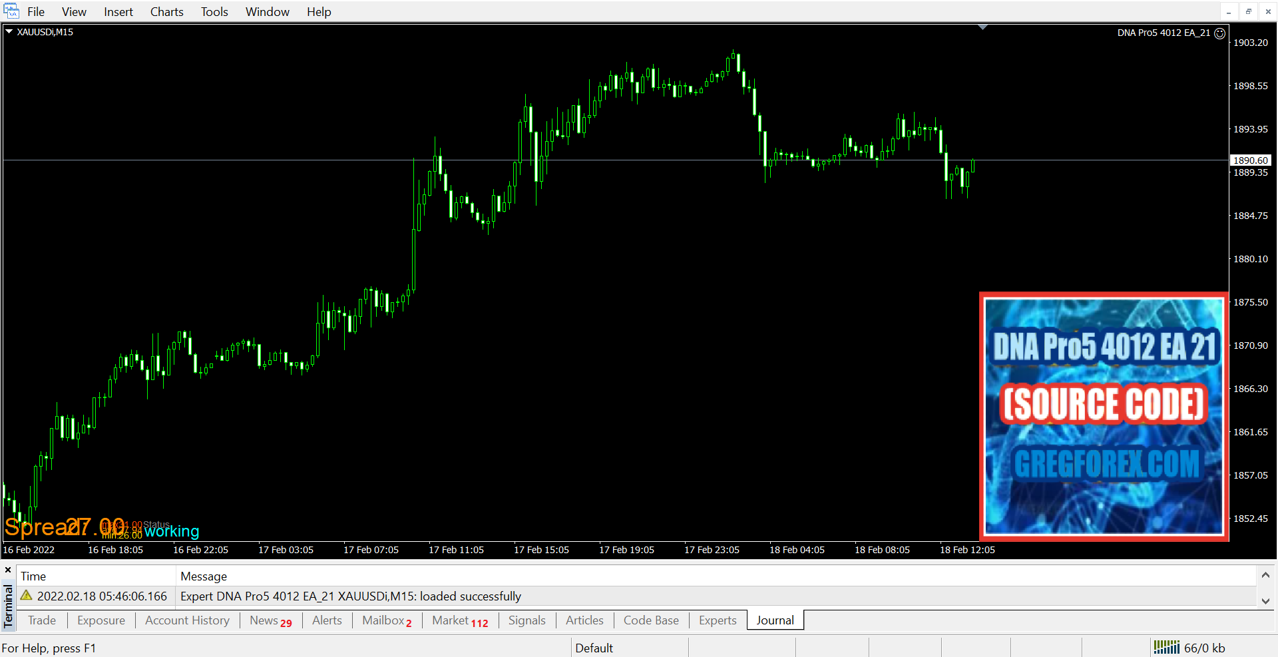Switch to the Account History tab

pos(187,620)
